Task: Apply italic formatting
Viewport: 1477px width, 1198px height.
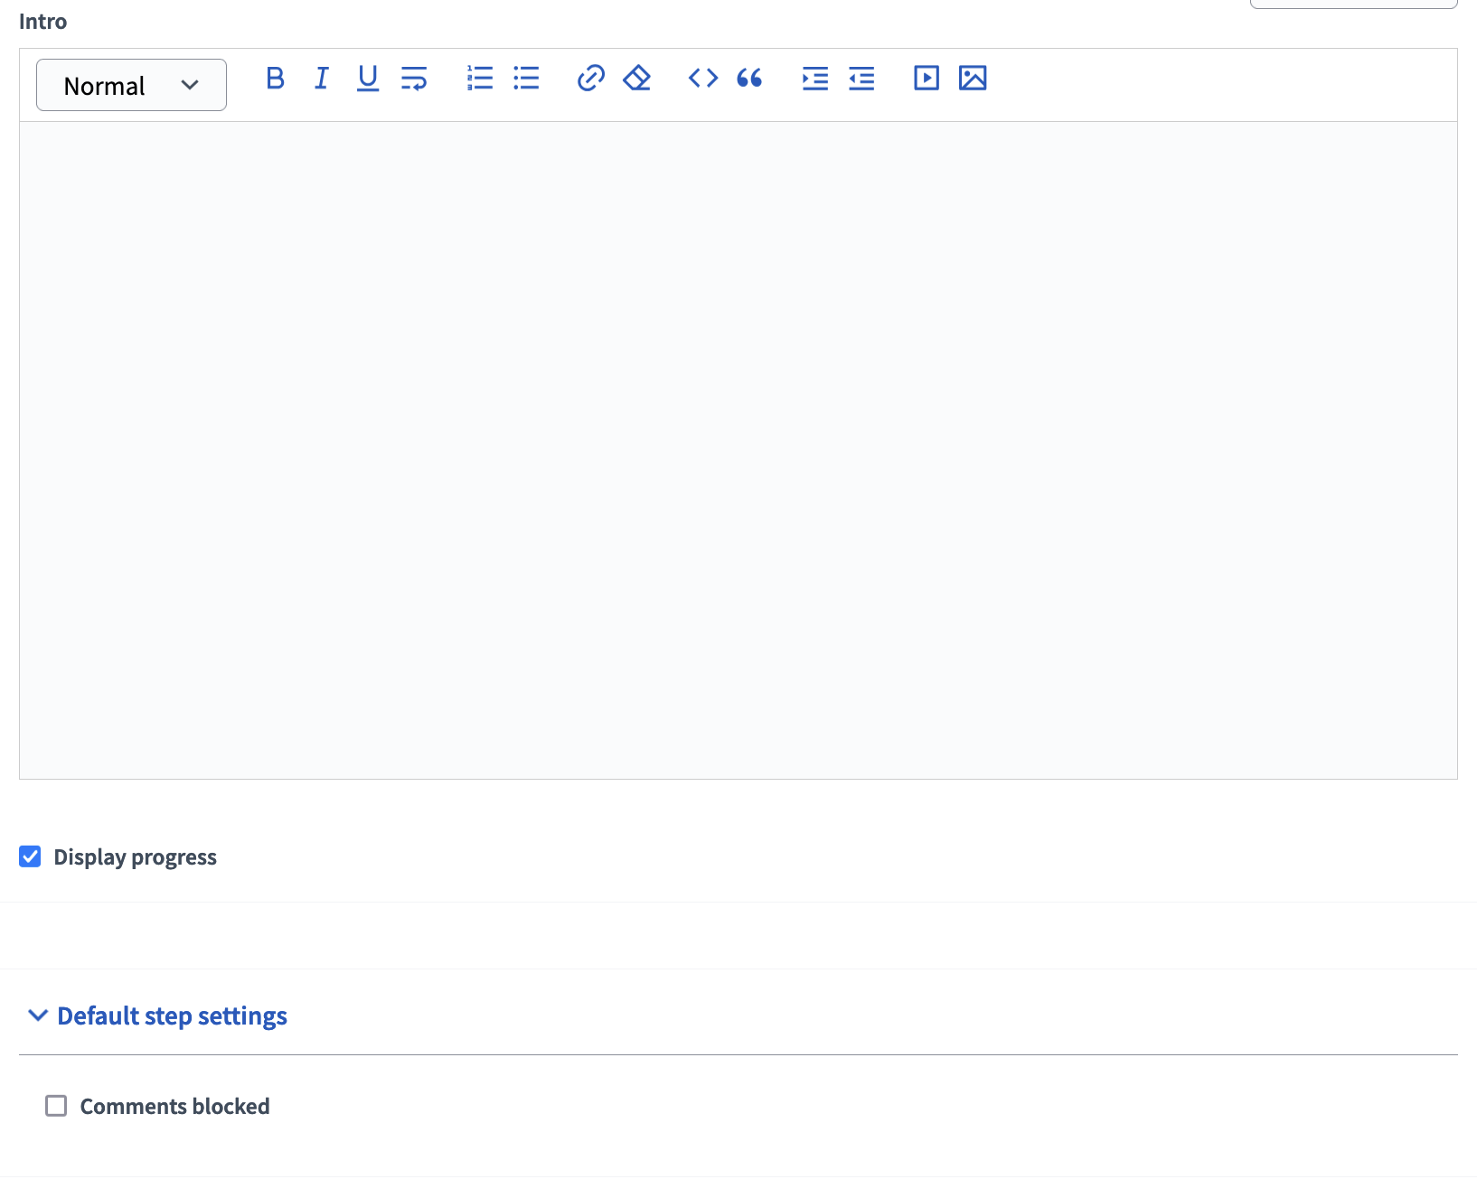Action: pyautogui.click(x=321, y=80)
